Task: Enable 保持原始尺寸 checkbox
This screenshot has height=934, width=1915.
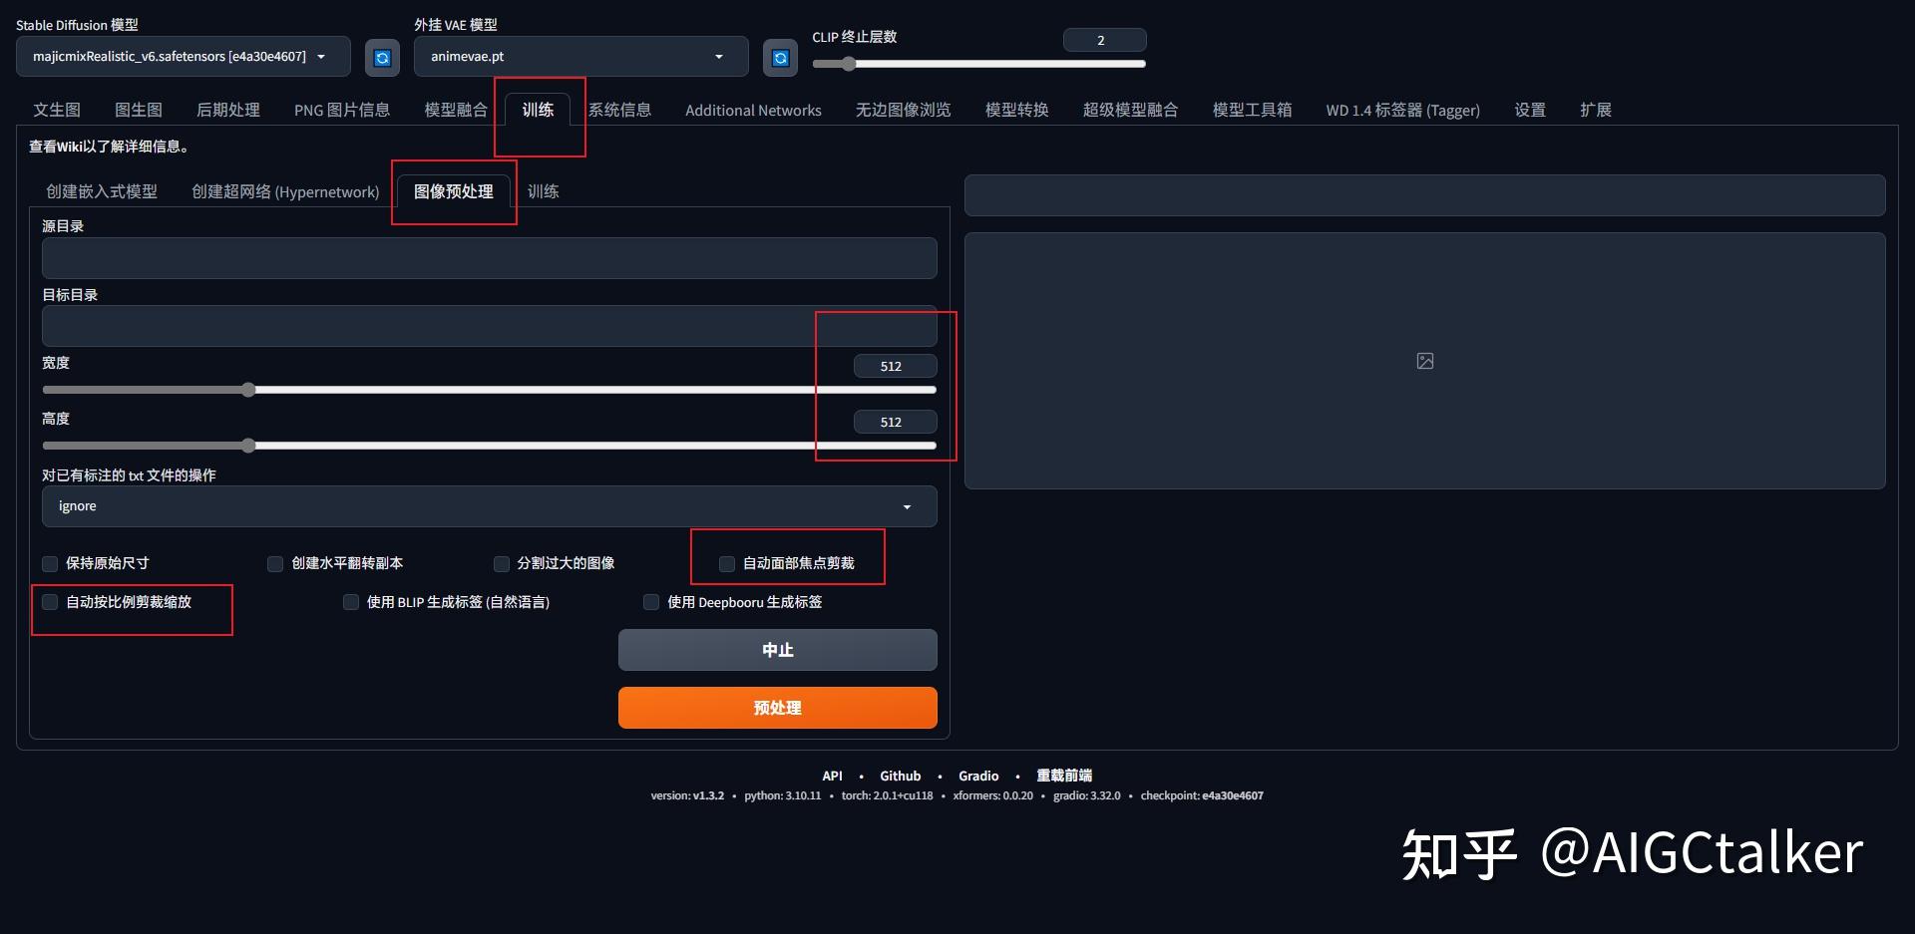Action: coord(49,564)
